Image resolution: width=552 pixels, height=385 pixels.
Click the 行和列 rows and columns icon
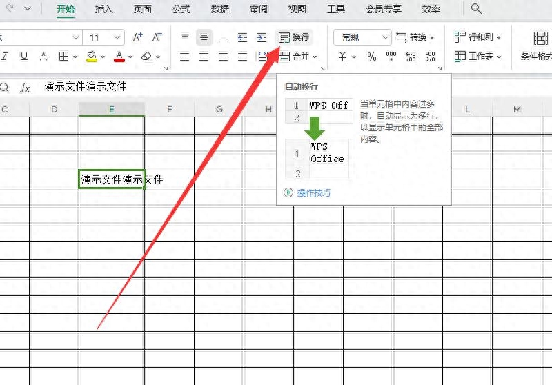[x=460, y=37]
